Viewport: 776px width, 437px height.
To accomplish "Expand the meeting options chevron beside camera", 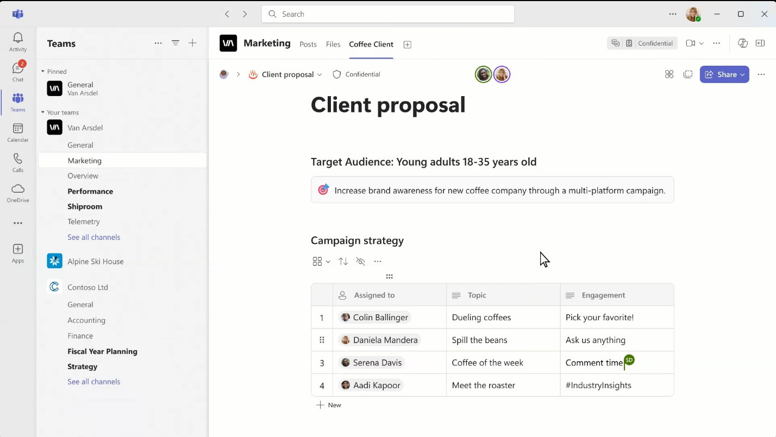I will [702, 43].
